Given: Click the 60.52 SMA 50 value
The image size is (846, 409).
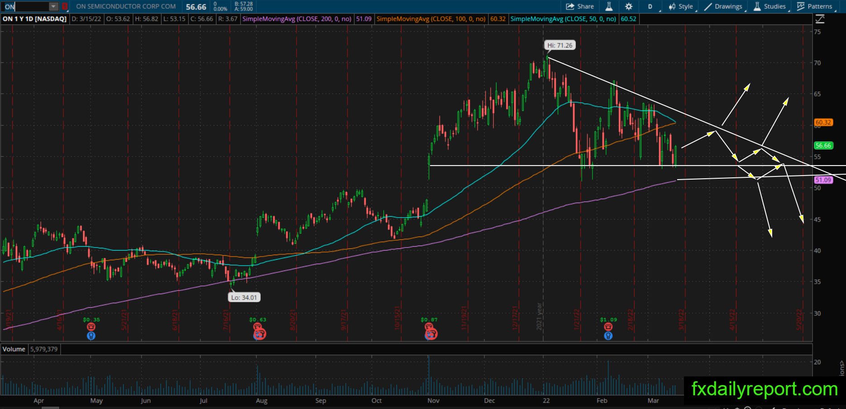Looking at the screenshot, I should 628,19.
